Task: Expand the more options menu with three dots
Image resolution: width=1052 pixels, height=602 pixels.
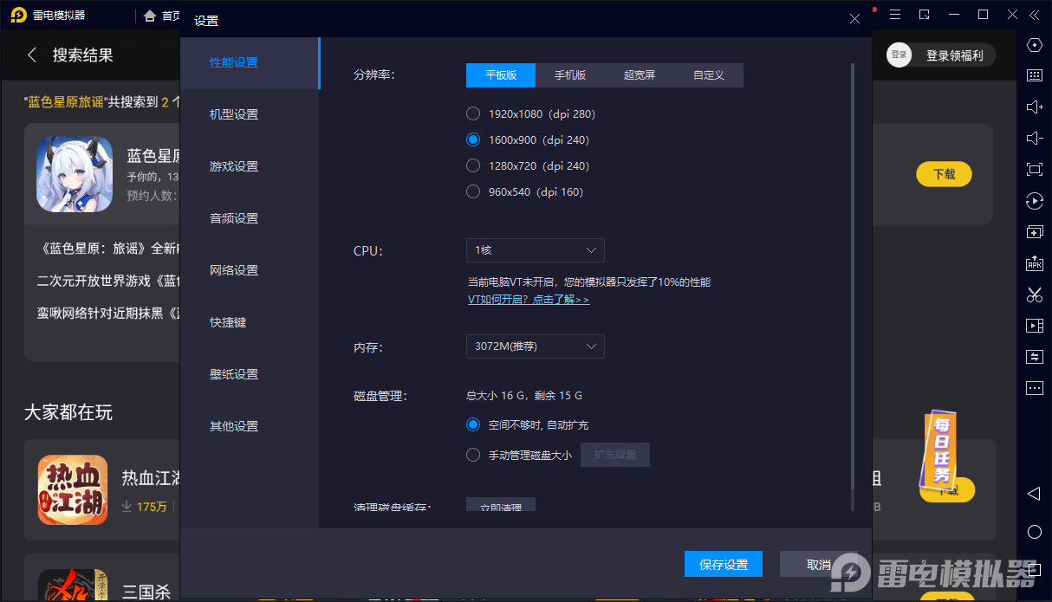Action: point(1034,388)
